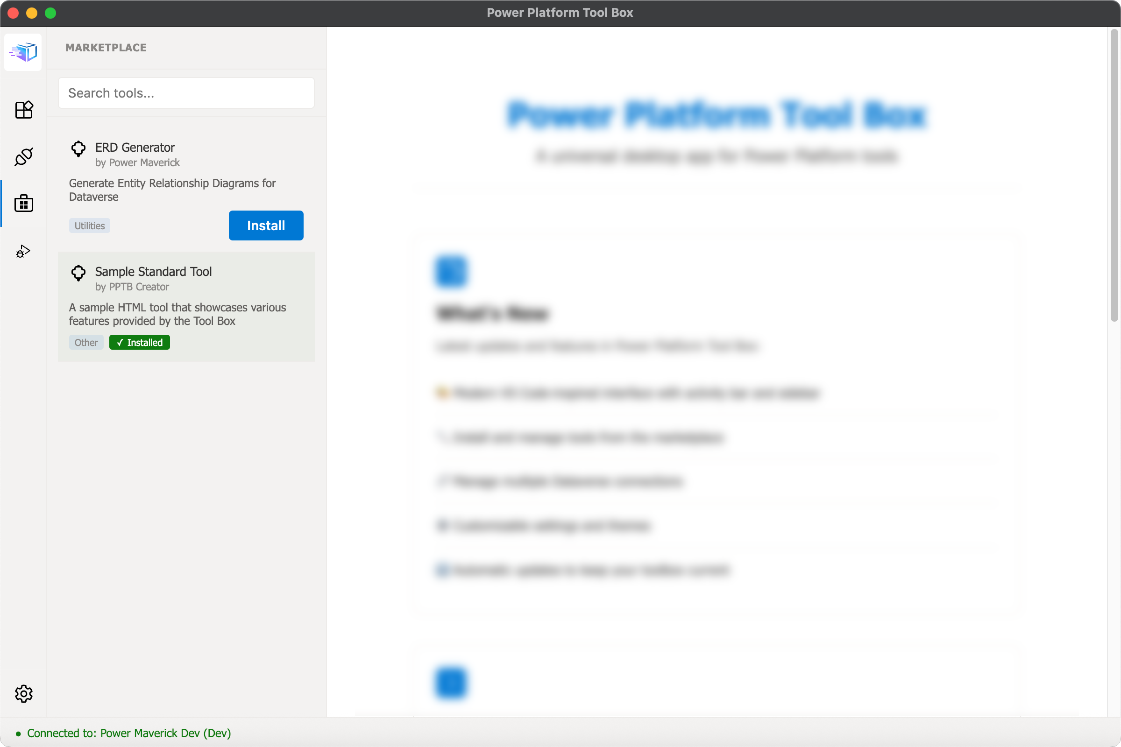Click the Sample Standard Tool puzzle icon
This screenshot has height=747, width=1121.
coord(78,273)
